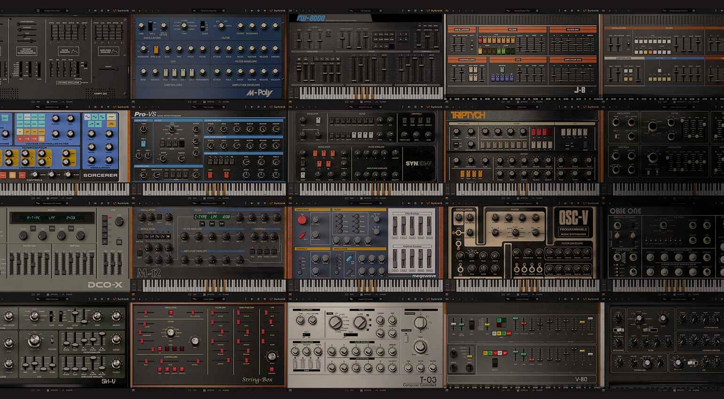Toggle M-Poly BPM Sync yellow button
This screenshot has height=399, width=724.
click(x=156, y=50)
